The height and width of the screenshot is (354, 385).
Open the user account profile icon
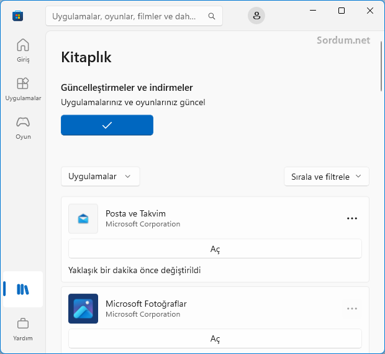pyautogui.click(x=256, y=16)
